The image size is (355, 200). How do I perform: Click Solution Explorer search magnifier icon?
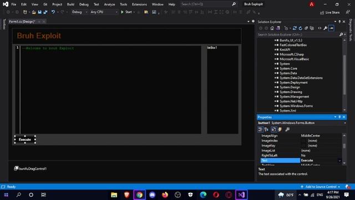pyautogui.click(x=341, y=34)
